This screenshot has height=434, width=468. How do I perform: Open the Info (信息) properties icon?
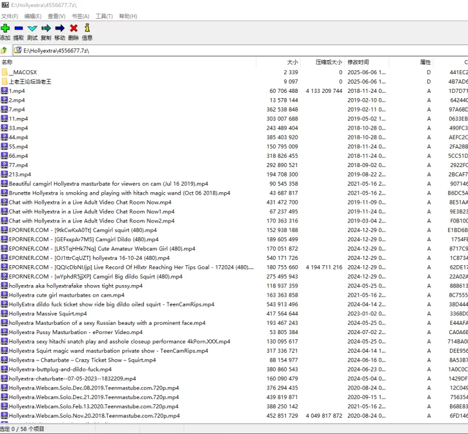point(87,28)
